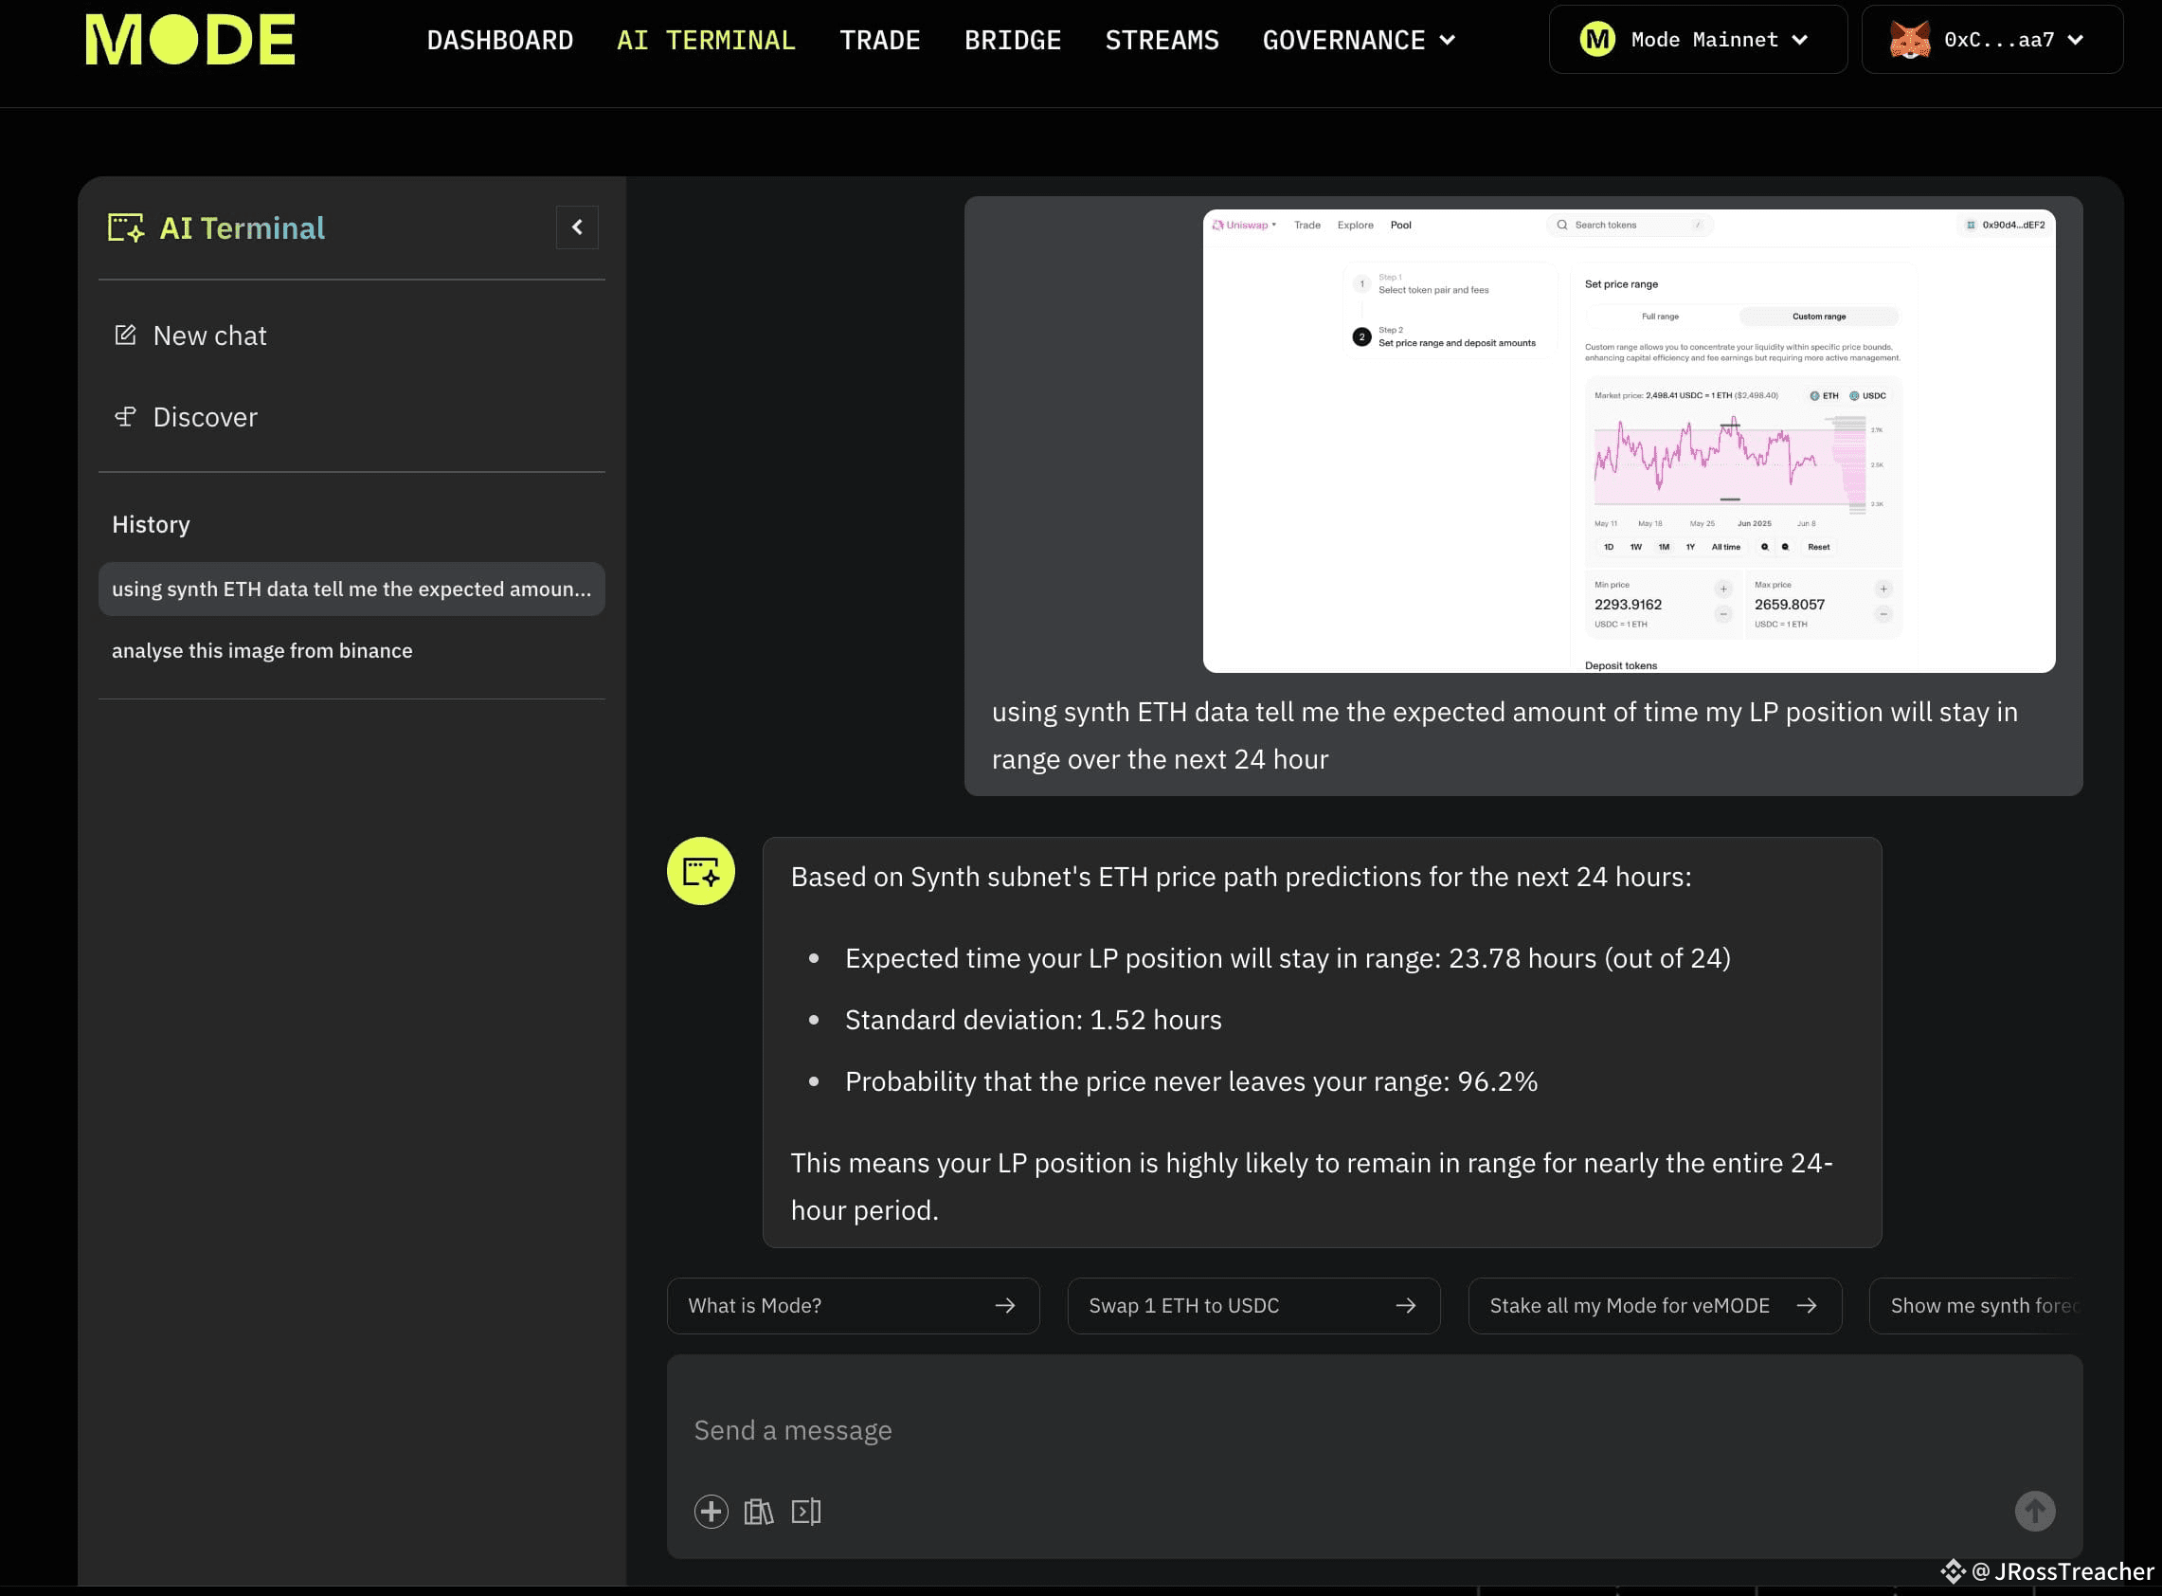Select 'Stake all my Mode for veMODE' suggestion
This screenshot has height=1596, width=2162.
tap(1654, 1305)
